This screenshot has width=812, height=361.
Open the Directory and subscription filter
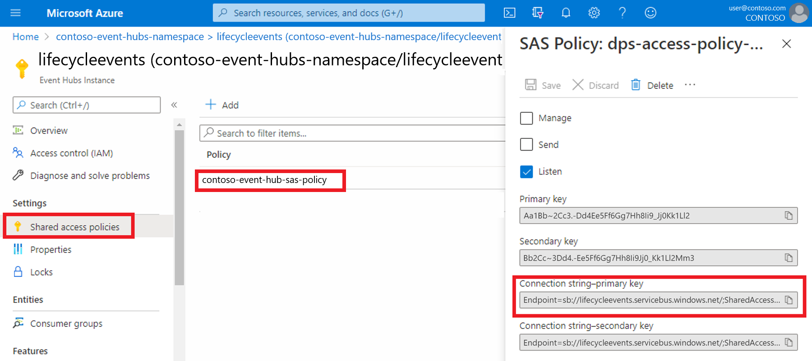537,13
